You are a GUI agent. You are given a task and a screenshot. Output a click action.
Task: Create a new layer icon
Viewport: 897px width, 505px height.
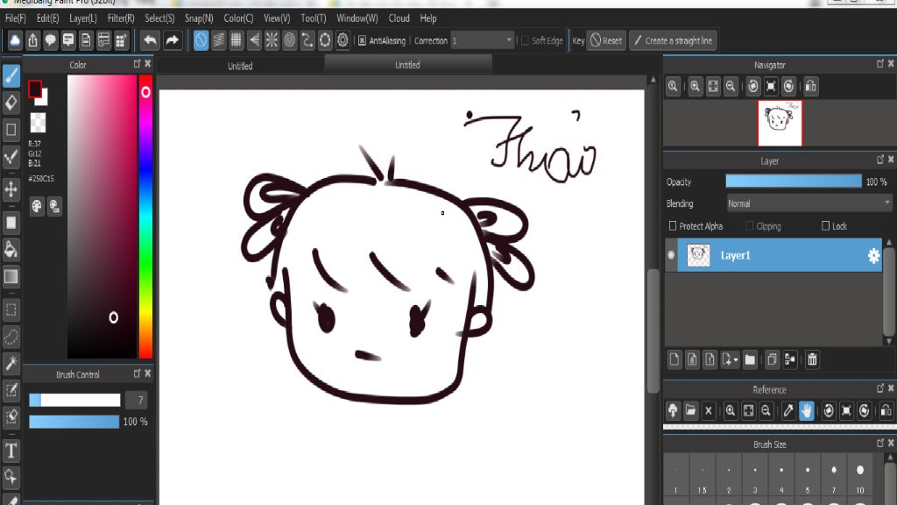pyautogui.click(x=675, y=359)
